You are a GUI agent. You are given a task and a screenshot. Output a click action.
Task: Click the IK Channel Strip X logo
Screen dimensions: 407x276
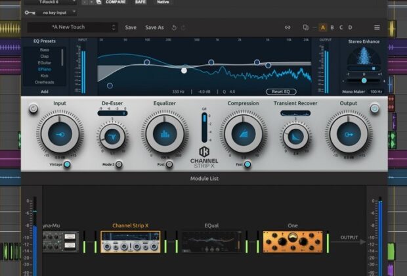(x=204, y=158)
